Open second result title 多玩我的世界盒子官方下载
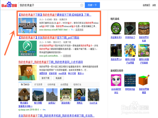Image resolution: width=158 pixels, height=118 pixels. point(49,37)
